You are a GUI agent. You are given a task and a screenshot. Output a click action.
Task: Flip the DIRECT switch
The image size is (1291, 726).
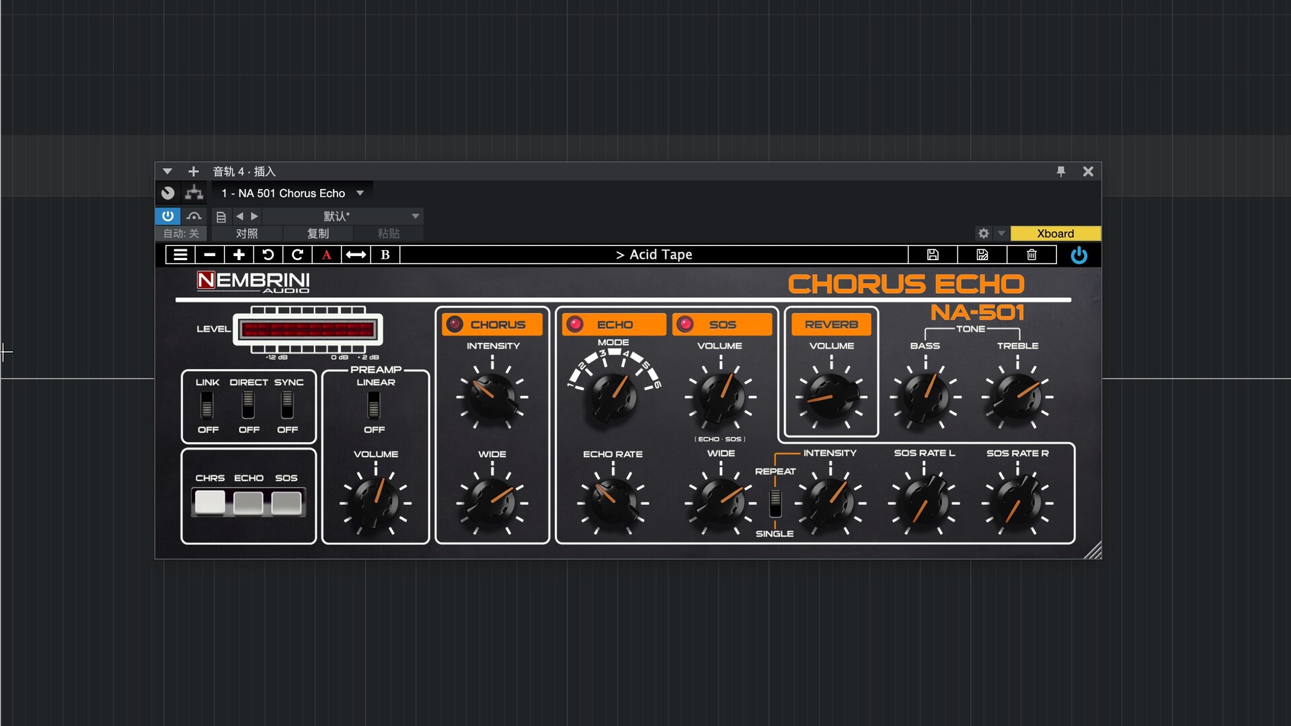pos(248,405)
